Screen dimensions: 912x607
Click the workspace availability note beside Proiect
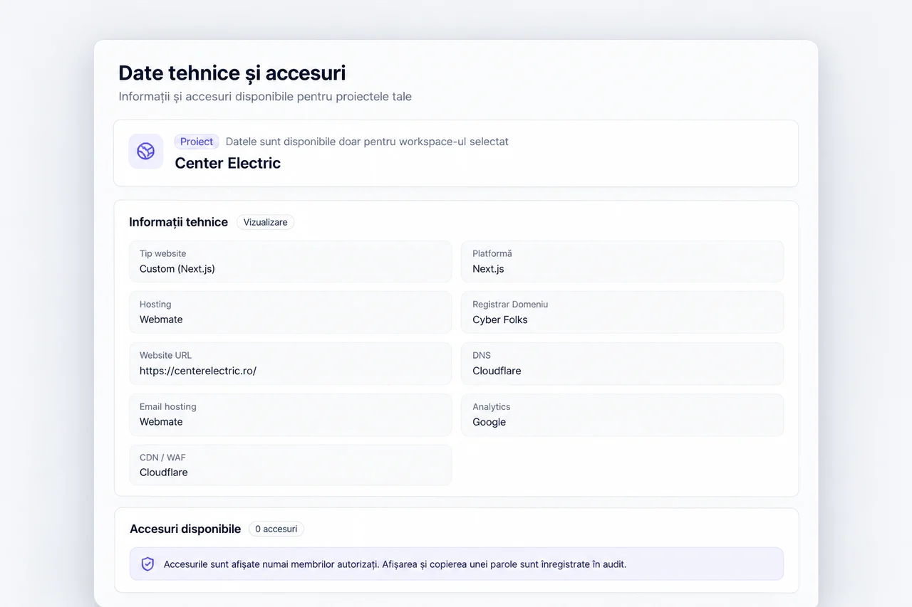pyautogui.click(x=367, y=142)
